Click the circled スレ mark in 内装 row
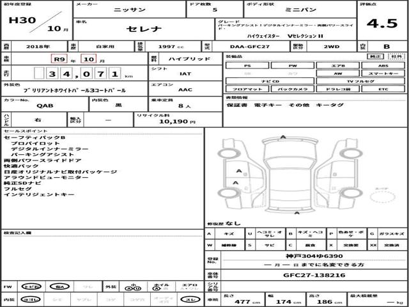The image size is (409, 307). coord(190,299)
